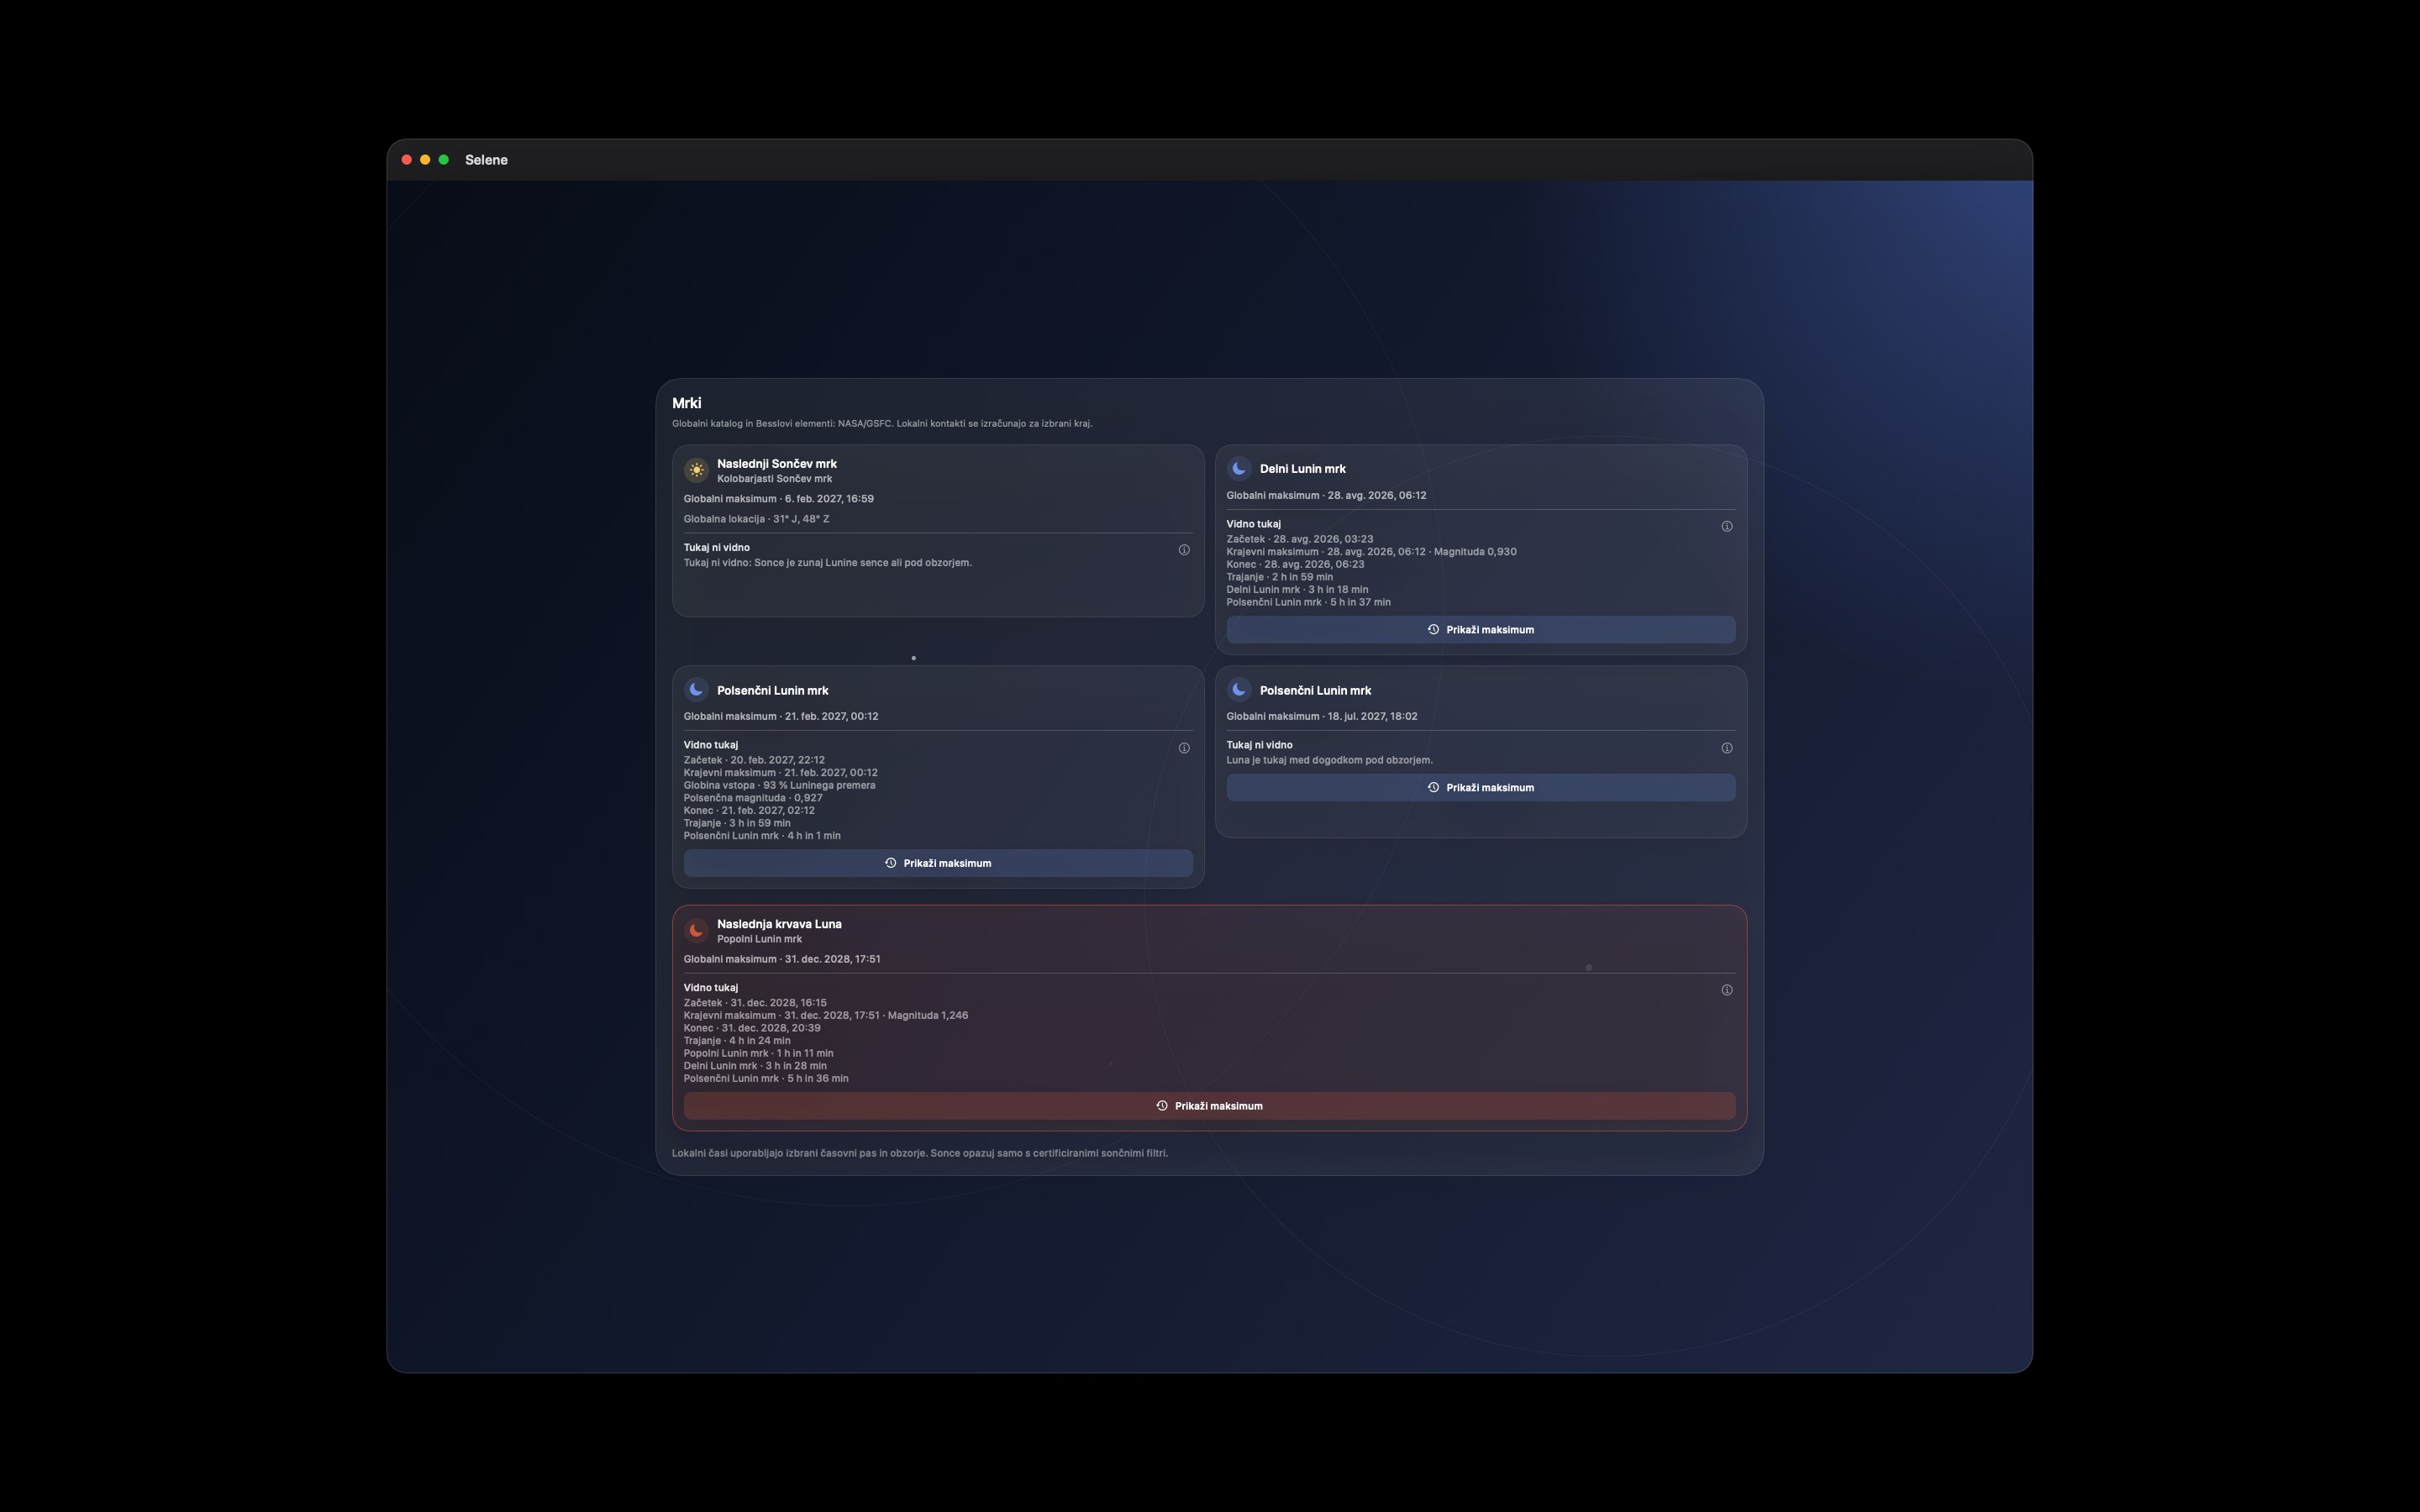
Task: Click 'Konec · 31. dec. 2028, 20:39'
Action: pos(753,1029)
